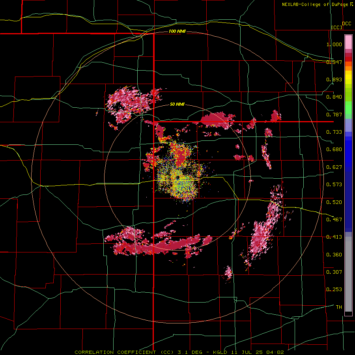Click the 0.307 scale label
The height and width of the screenshot is (355, 355).
[x=334, y=272]
